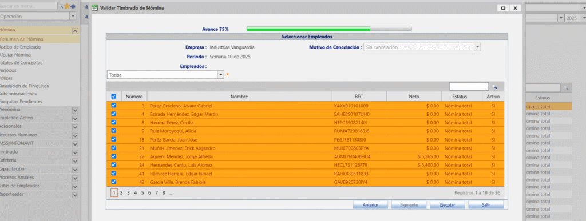
Task: Uncheck employee Peréz Garcia, Juan Jose
Action: tap(114, 139)
